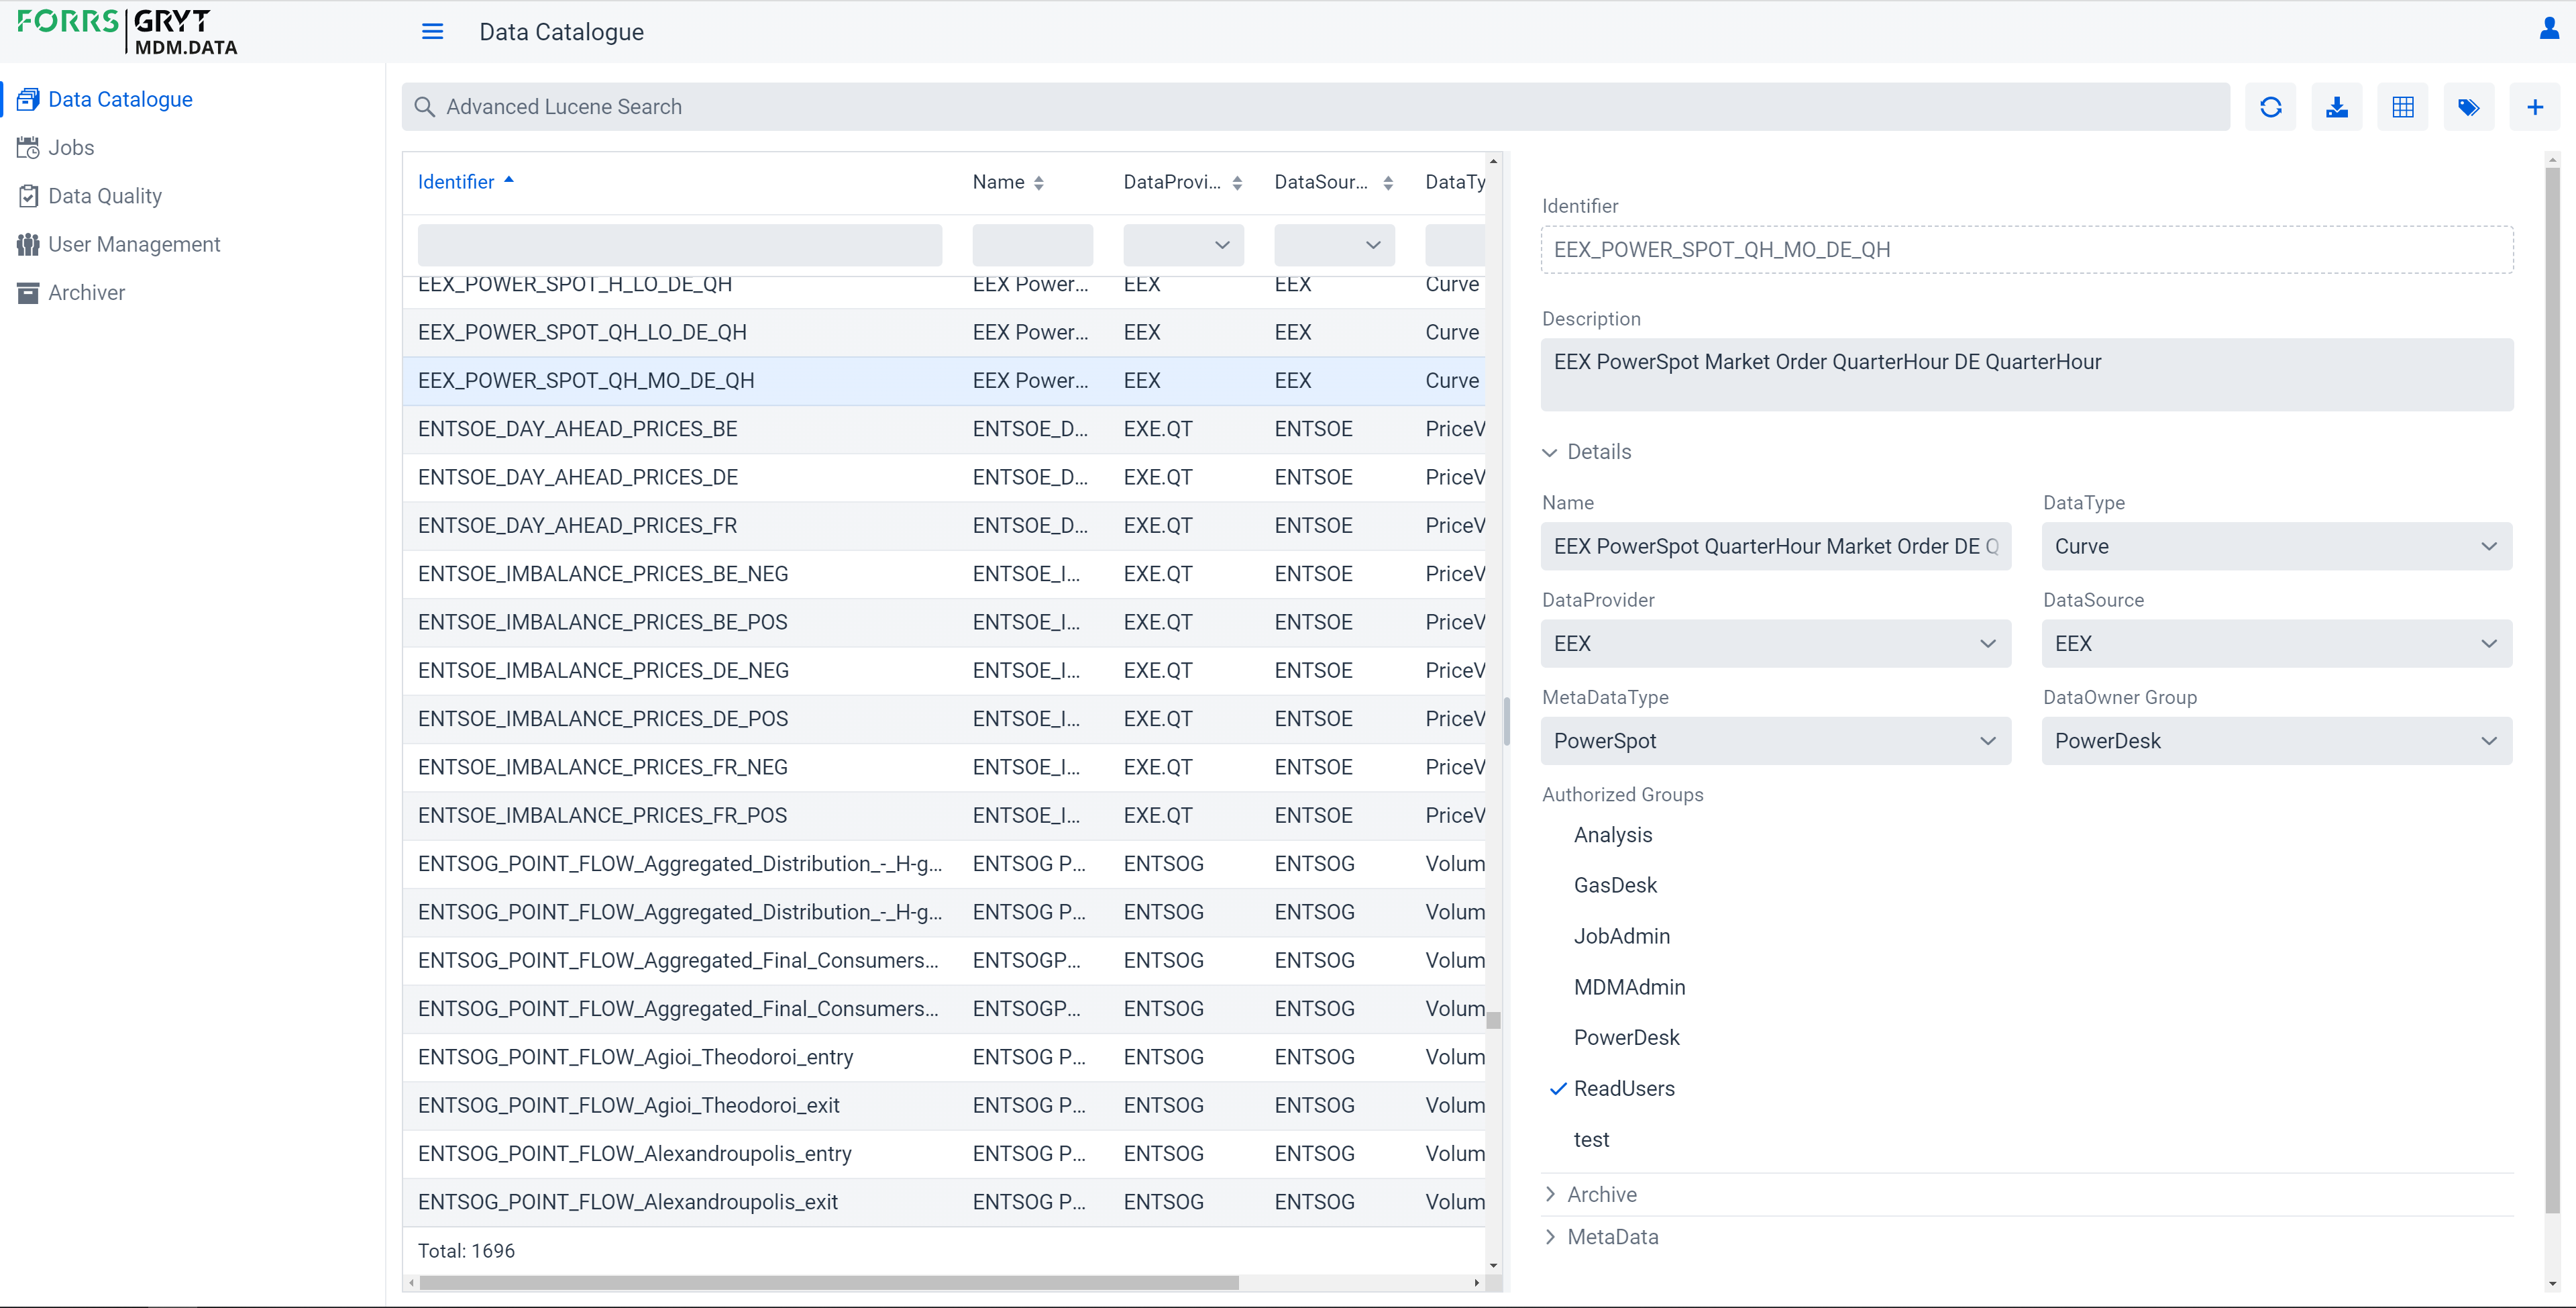Open the hamburger menu icon

pyautogui.click(x=432, y=32)
